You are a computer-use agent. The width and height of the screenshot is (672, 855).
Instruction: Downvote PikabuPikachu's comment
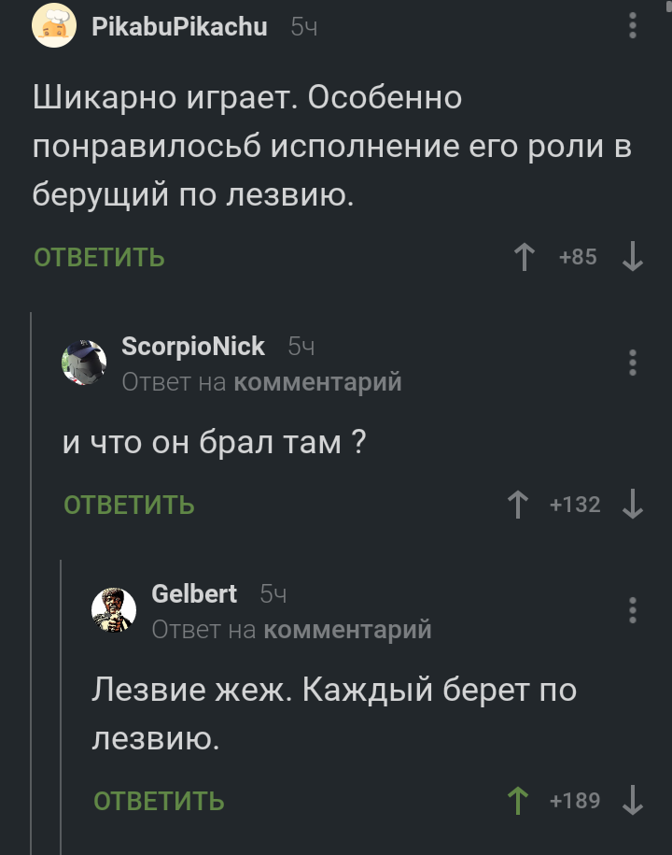coord(632,257)
